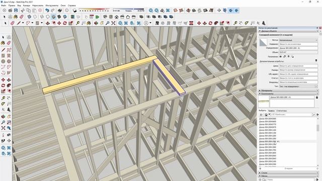Open the Метка tag dropdown
This screenshot has width=322, height=181.
coord(298,40)
